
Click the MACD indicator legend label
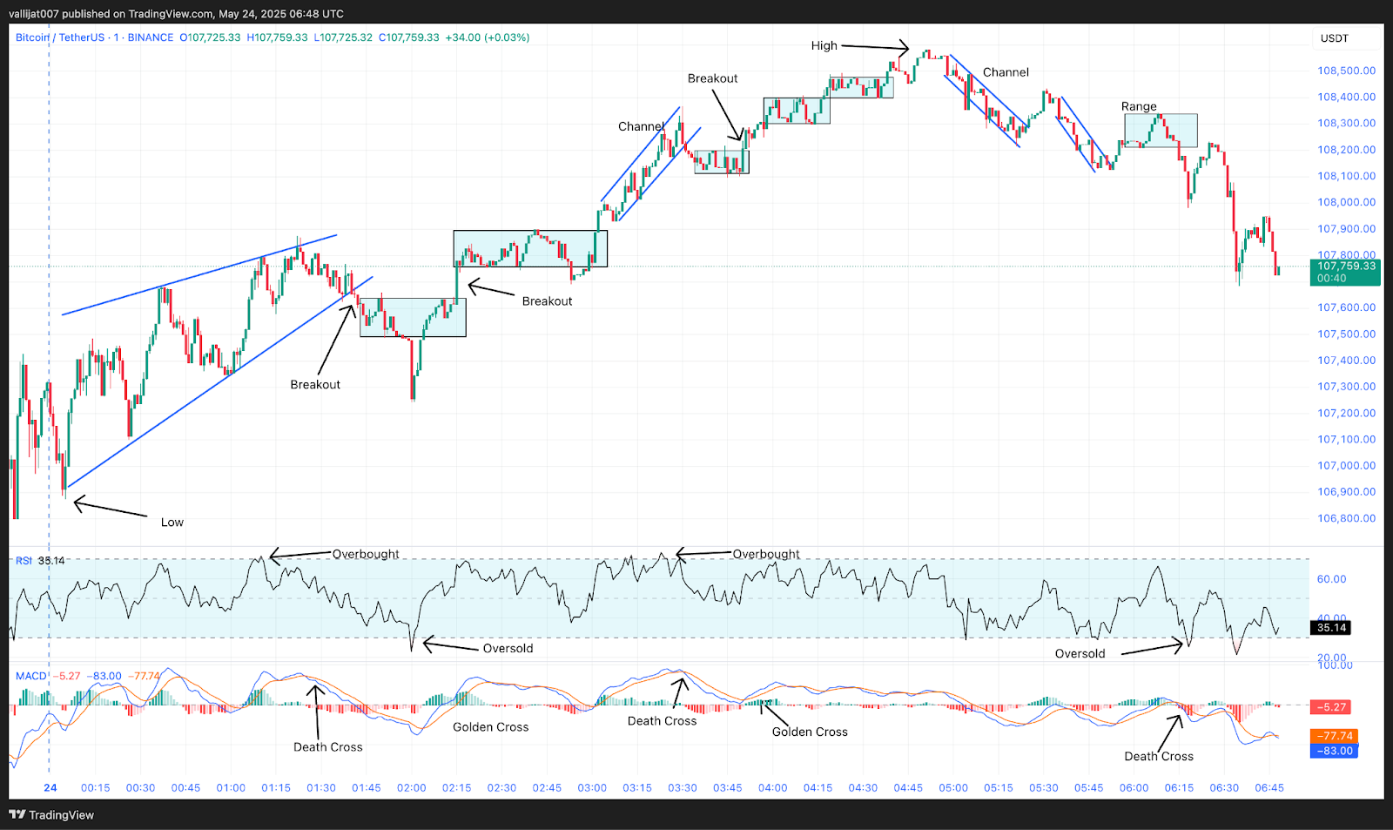pos(31,676)
